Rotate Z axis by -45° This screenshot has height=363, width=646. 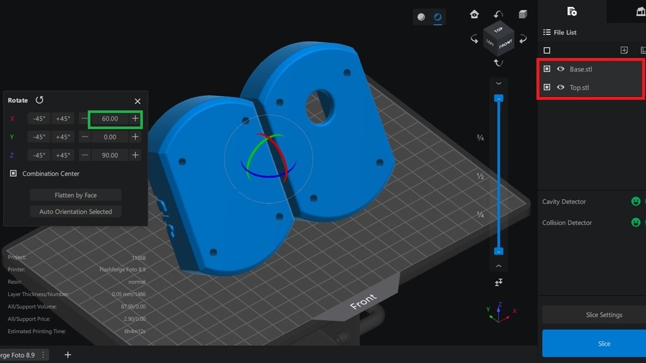pos(39,155)
